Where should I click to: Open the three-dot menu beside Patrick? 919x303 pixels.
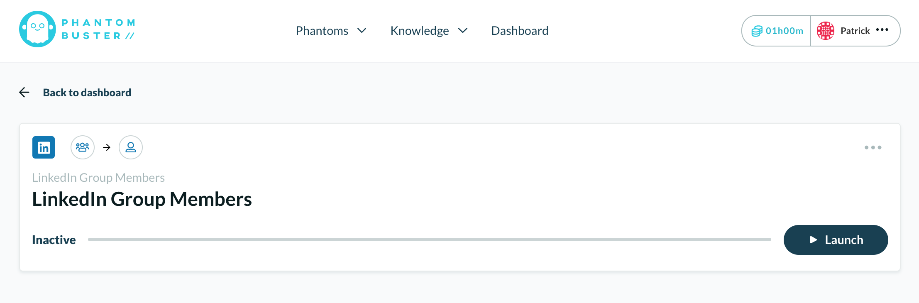(882, 30)
